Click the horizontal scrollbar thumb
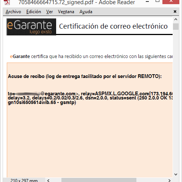Screen dimensions: 182x182 (x=99, y=180)
